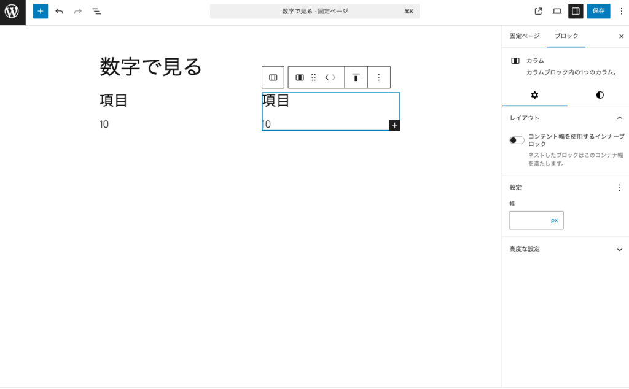Preview the page in a new tab
This screenshot has height=389, width=629.
[x=537, y=11]
